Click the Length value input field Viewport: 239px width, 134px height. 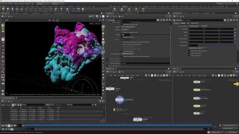tap(126, 35)
